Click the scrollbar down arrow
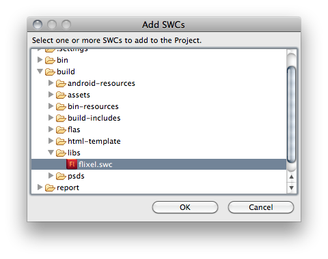This screenshot has height=259, width=328. [291, 188]
